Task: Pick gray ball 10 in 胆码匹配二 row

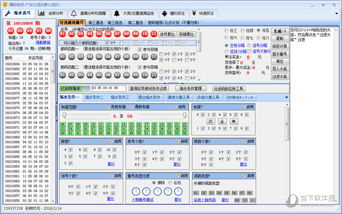Action: [145, 75]
